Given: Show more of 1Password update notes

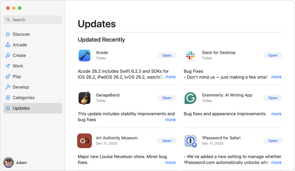Looking at the screenshot, I should click(276, 162).
